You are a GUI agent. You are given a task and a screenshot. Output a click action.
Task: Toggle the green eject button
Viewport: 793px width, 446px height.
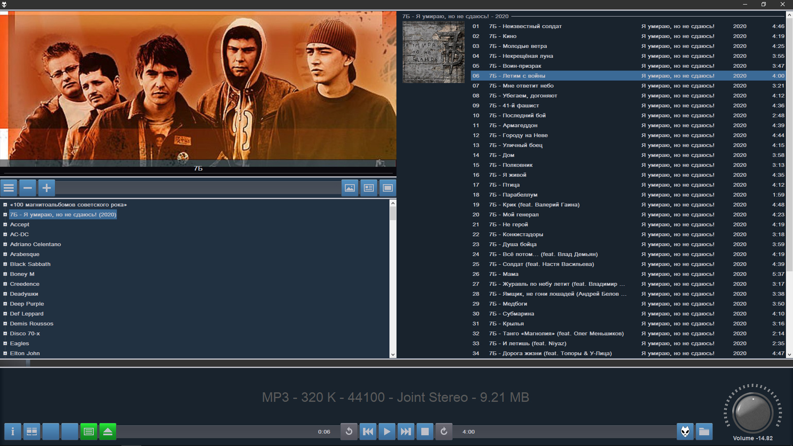108,432
